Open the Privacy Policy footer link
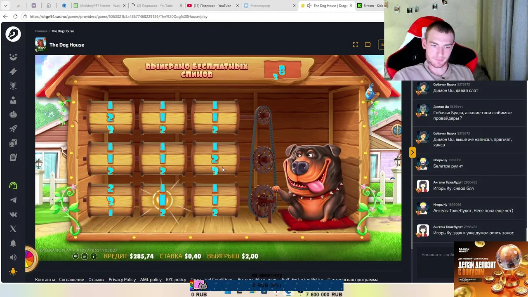 [122, 280]
